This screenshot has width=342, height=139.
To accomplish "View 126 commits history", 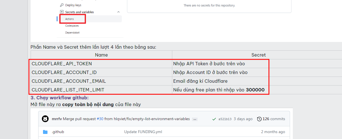I will tap(274, 119).
